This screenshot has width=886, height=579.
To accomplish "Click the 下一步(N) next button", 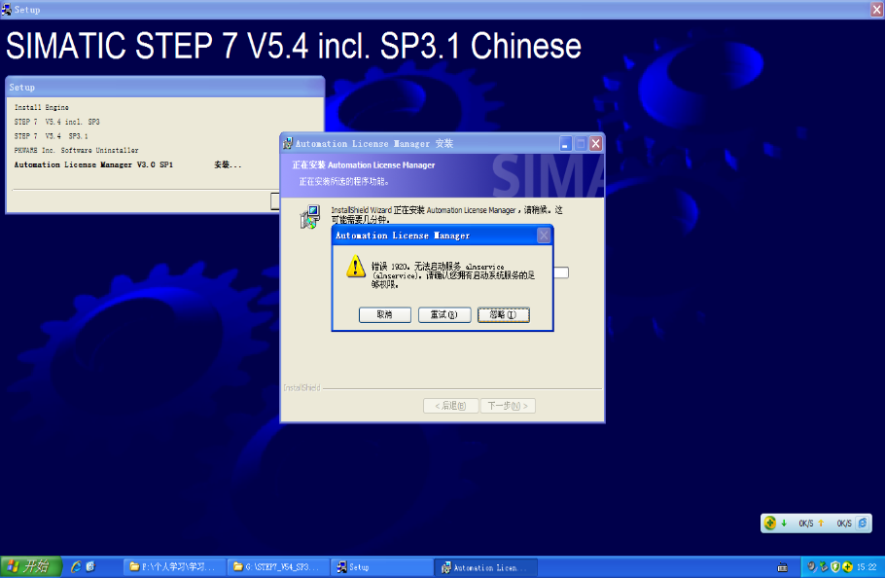I will point(508,406).
